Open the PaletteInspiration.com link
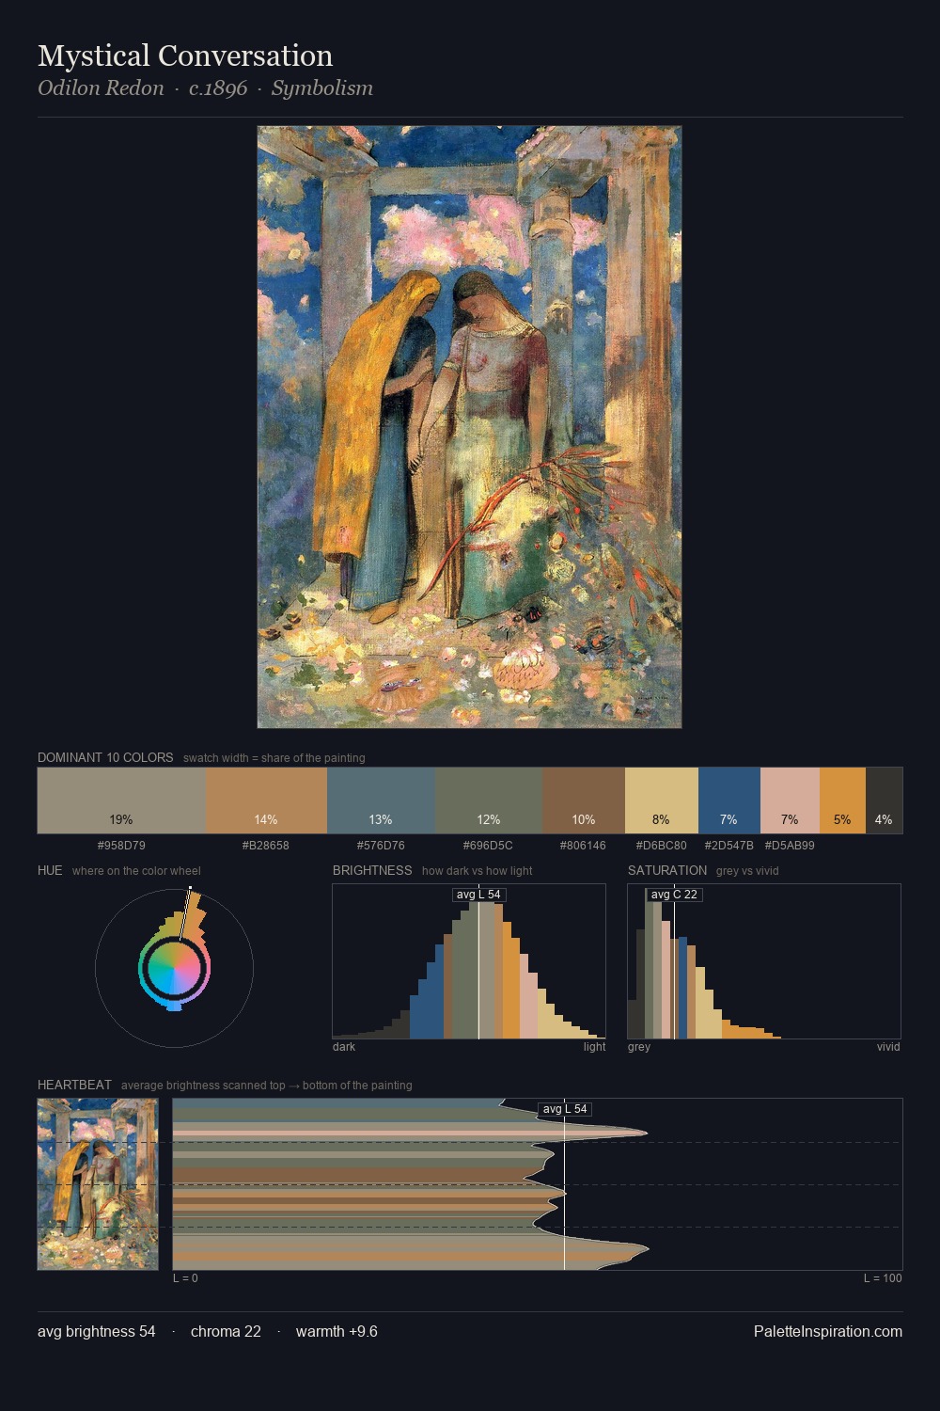Screen dimensions: 940x1411 click(x=828, y=1331)
